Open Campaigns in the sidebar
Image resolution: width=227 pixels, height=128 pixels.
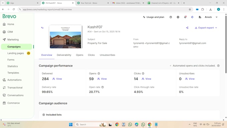pos(16,47)
